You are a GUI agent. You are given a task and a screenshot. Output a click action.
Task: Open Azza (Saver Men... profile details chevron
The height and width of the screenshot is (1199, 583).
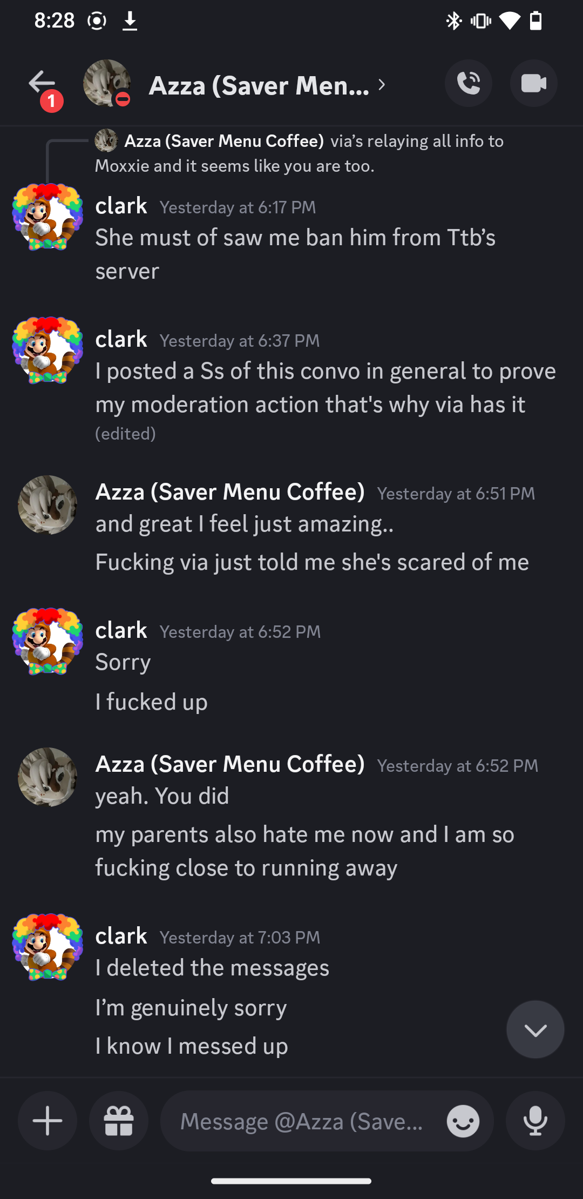pyautogui.click(x=382, y=85)
